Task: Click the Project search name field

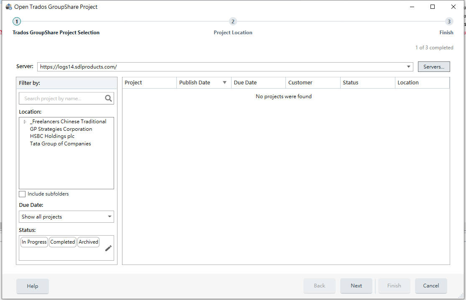Action: click(62, 99)
